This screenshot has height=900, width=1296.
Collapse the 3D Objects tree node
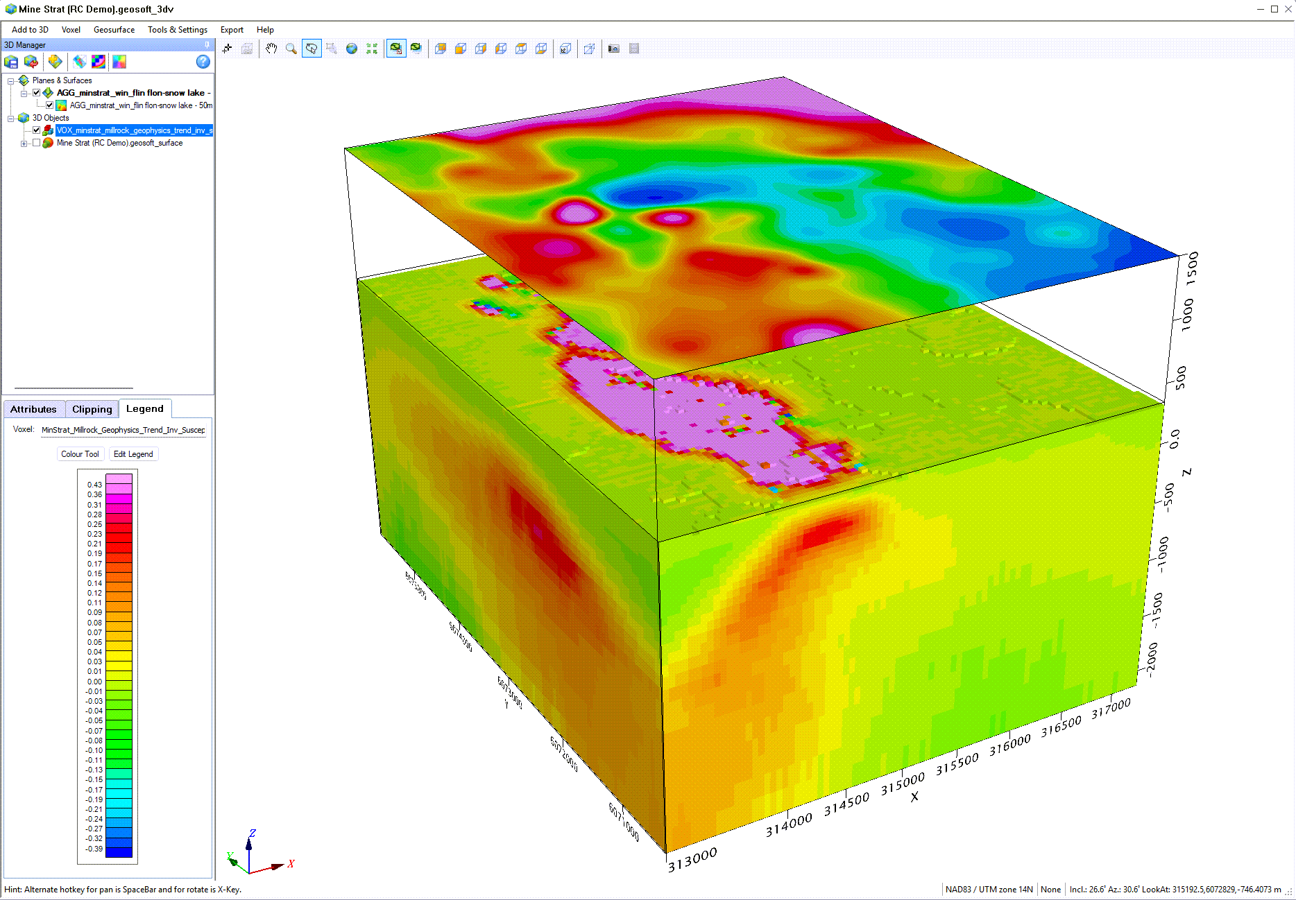point(11,118)
